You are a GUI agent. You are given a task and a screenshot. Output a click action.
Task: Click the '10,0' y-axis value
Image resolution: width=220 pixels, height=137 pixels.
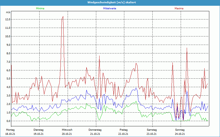click(x=8, y=36)
